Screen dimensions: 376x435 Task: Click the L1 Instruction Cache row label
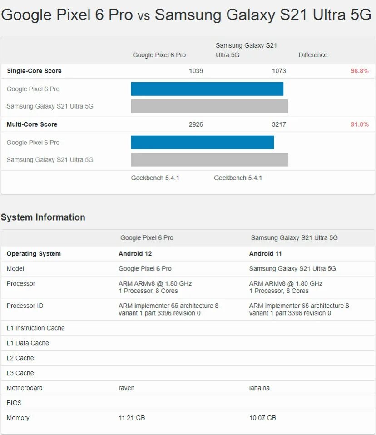click(x=36, y=328)
